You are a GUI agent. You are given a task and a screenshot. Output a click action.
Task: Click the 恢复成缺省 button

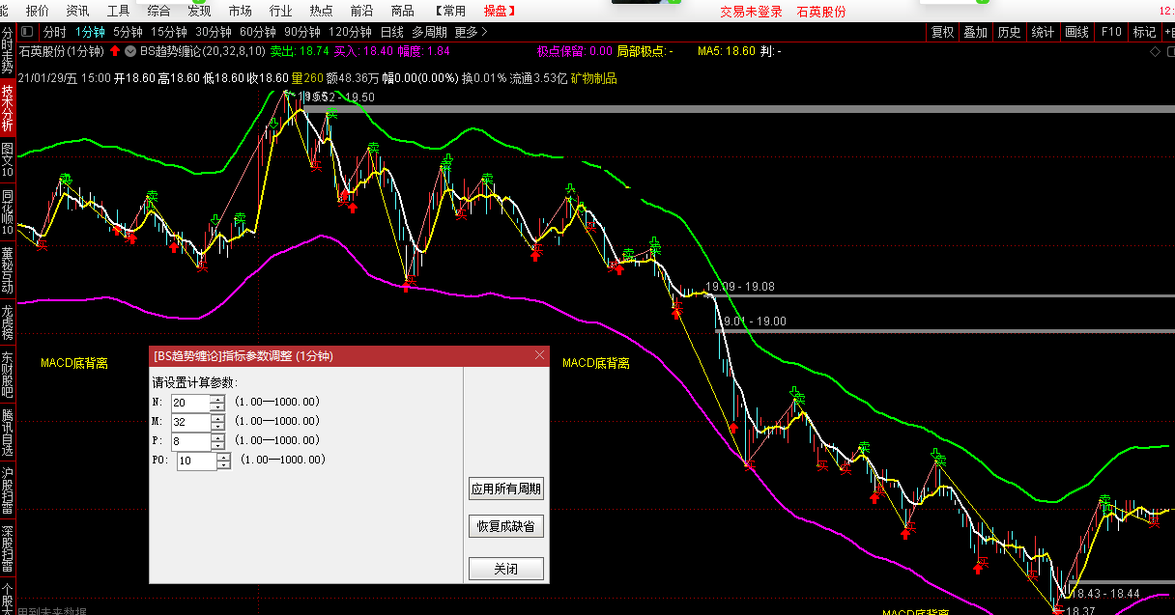click(x=506, y=526)
